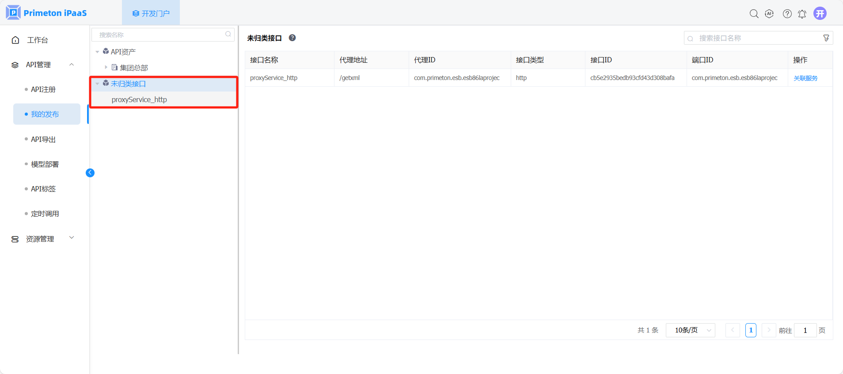Expand the 集团总部 tree node

[106, 67]
